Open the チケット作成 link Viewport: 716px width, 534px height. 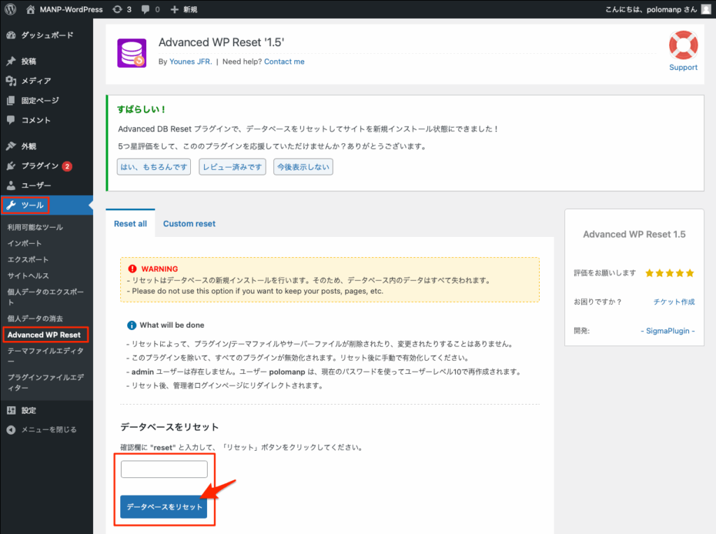pyautogui.click(x=674, y=302)
